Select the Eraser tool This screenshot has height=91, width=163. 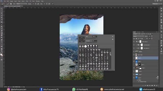coord(2,31)
